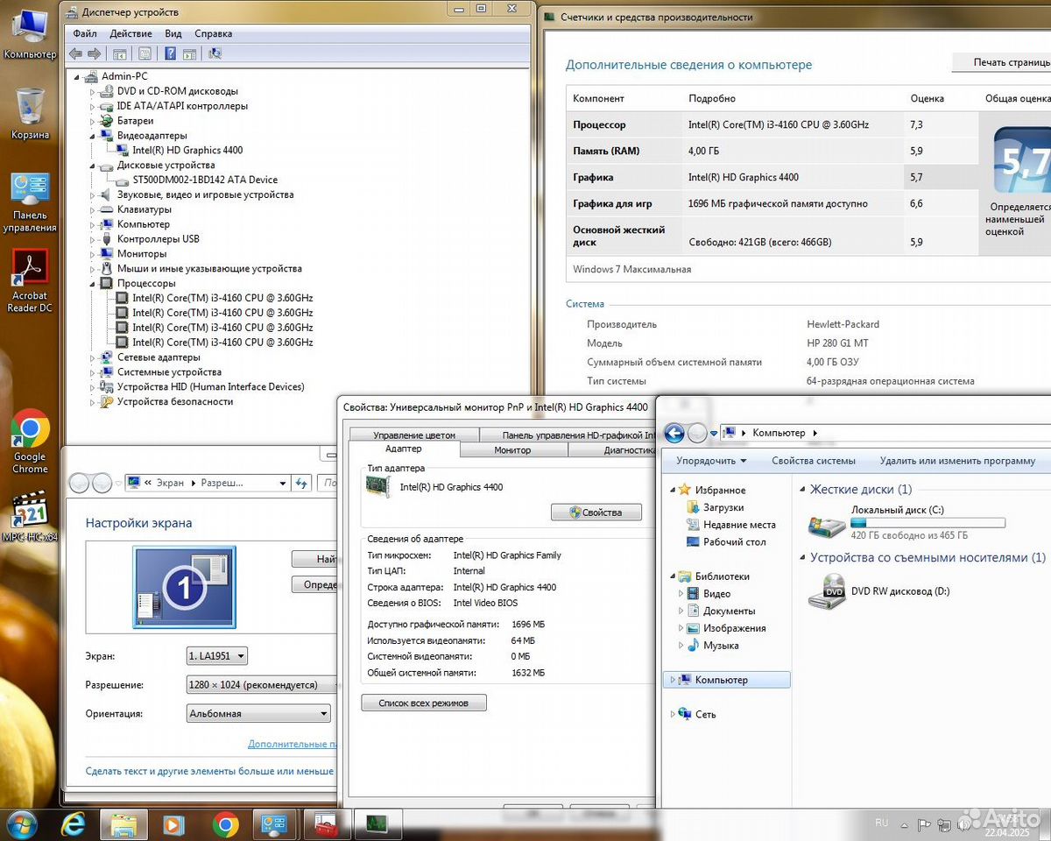
Task: Open Справка menu in Device Manager
Action: pos(214,33)
